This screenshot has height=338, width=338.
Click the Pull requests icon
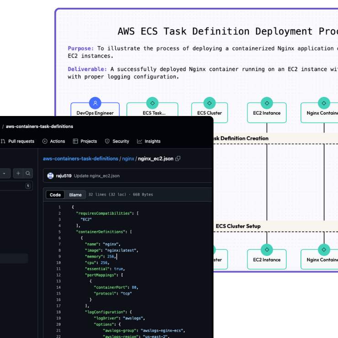click(x=3, y=141)
